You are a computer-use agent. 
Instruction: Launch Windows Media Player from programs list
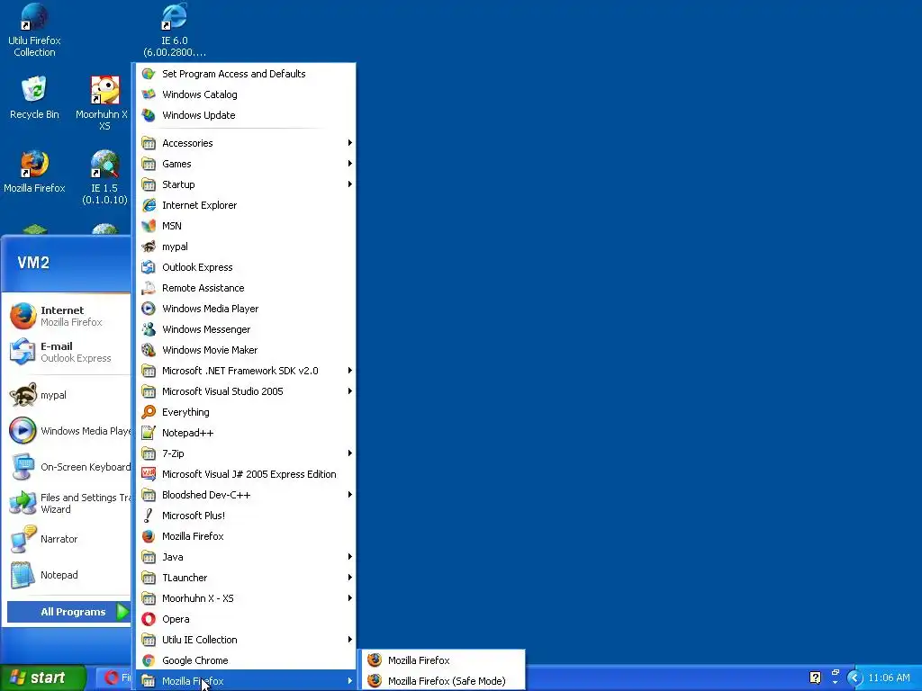pos(246,309)
